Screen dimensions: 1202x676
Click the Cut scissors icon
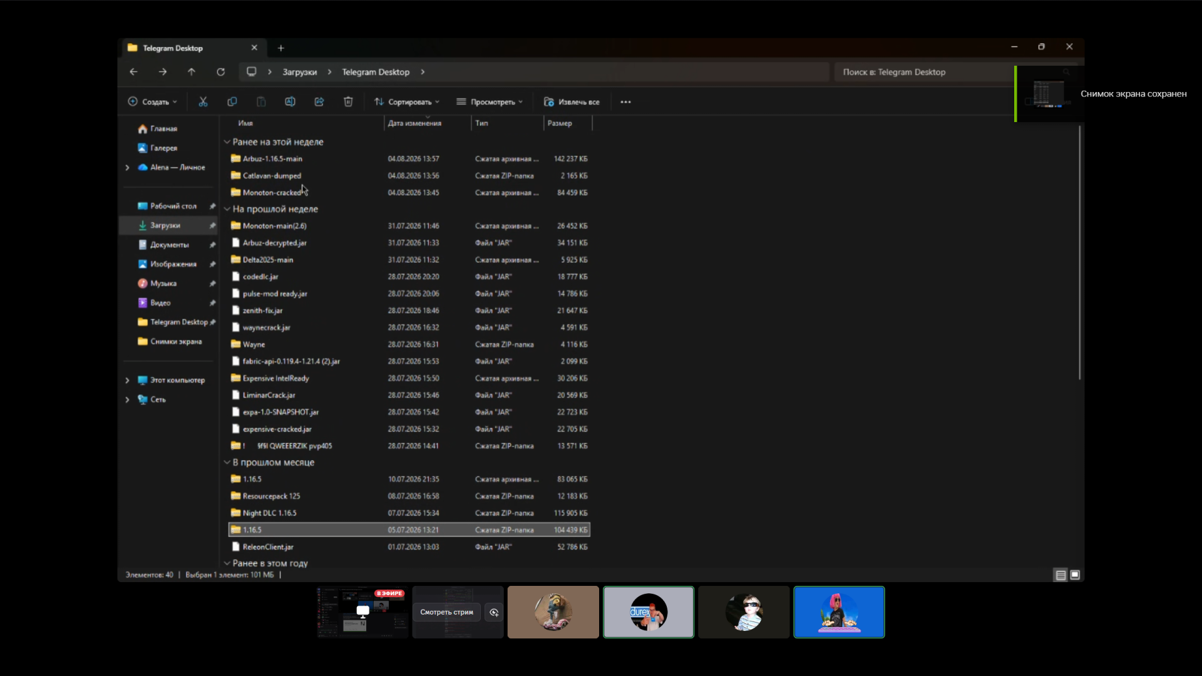(203, 101)
